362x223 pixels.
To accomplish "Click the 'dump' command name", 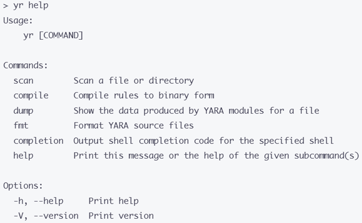I will pyautogui.click(x=24, y=111).
